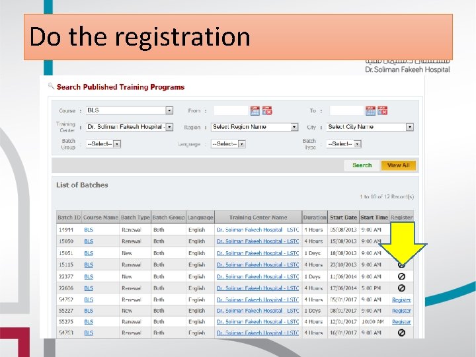Image resolution: width=476 pixels, height=357 pixels.
Task: Click the Batch ID column header
Action: (x=69, y=218)
